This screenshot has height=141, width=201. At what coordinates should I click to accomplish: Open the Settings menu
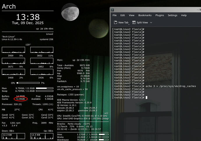coord(172,15)
